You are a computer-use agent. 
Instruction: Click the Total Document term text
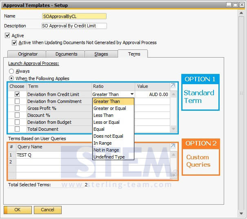43,129
